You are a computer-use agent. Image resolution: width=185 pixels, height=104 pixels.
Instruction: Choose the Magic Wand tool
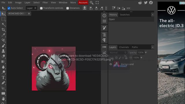[3, 25]
